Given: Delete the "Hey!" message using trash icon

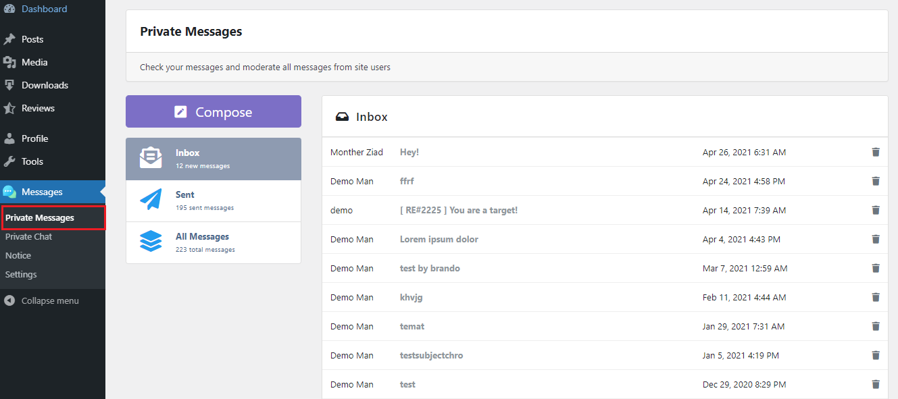Looking at the screenshot, I should (x=876, y=152).
